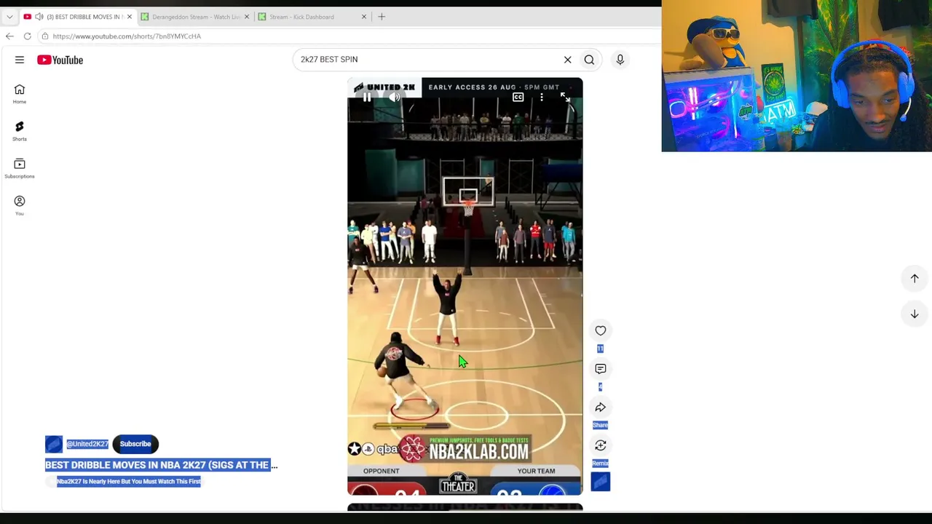Viewport: 932px width, 524px height.
Task: Close the Stream - Kick Dashboard tab
Action: coord(364,17)
